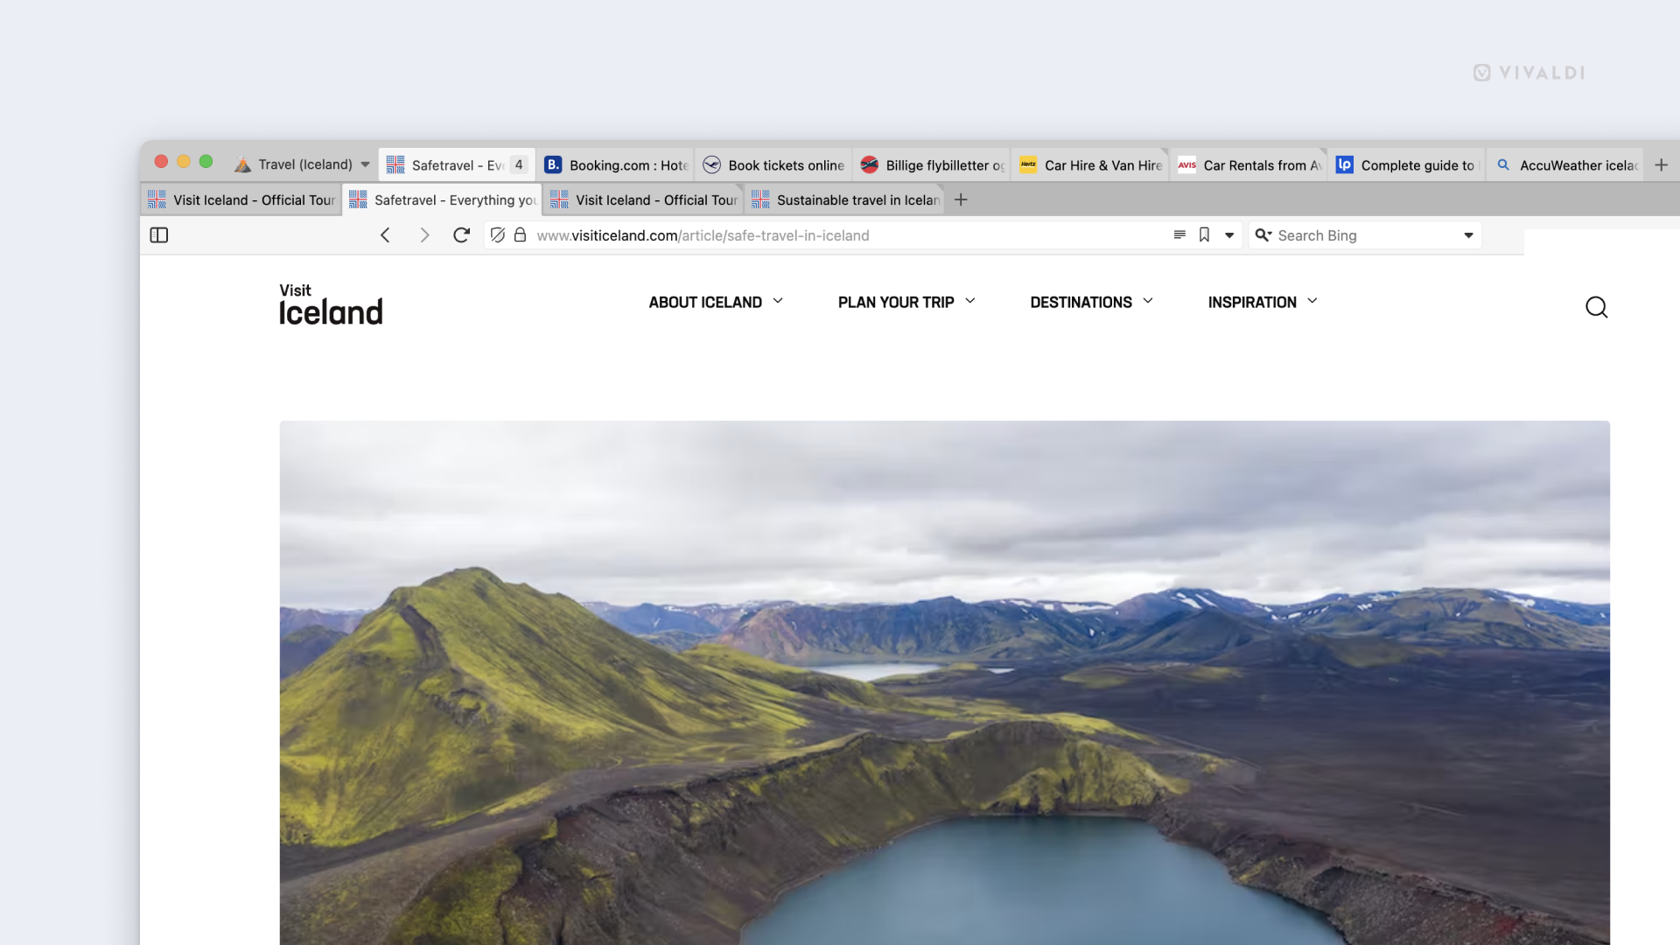1680x945 pixels.
Task: Switch to Car Hire & Van Hire tab
Action: 1090,164
